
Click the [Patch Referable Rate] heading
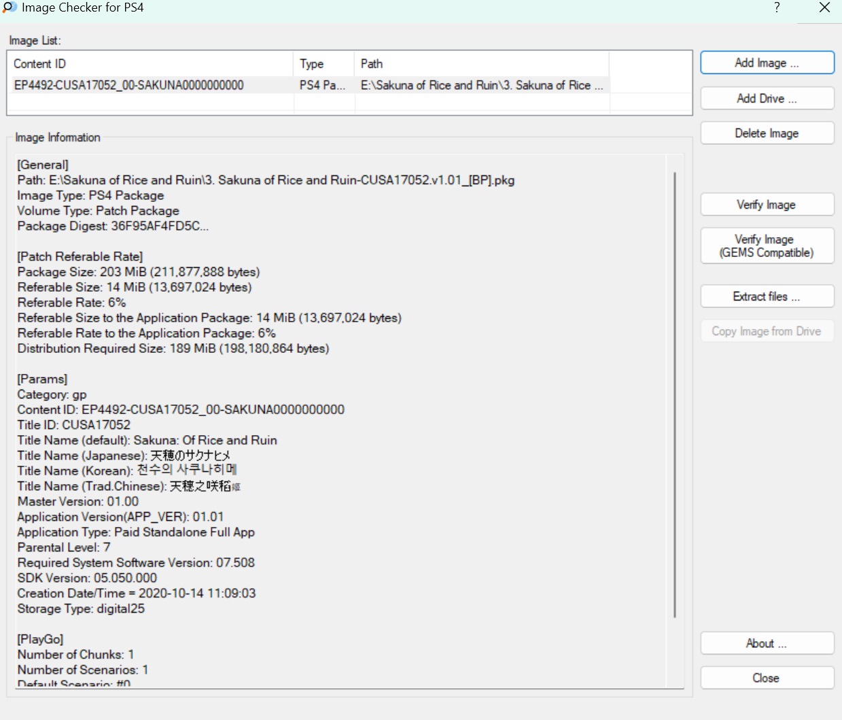[80, 256]
